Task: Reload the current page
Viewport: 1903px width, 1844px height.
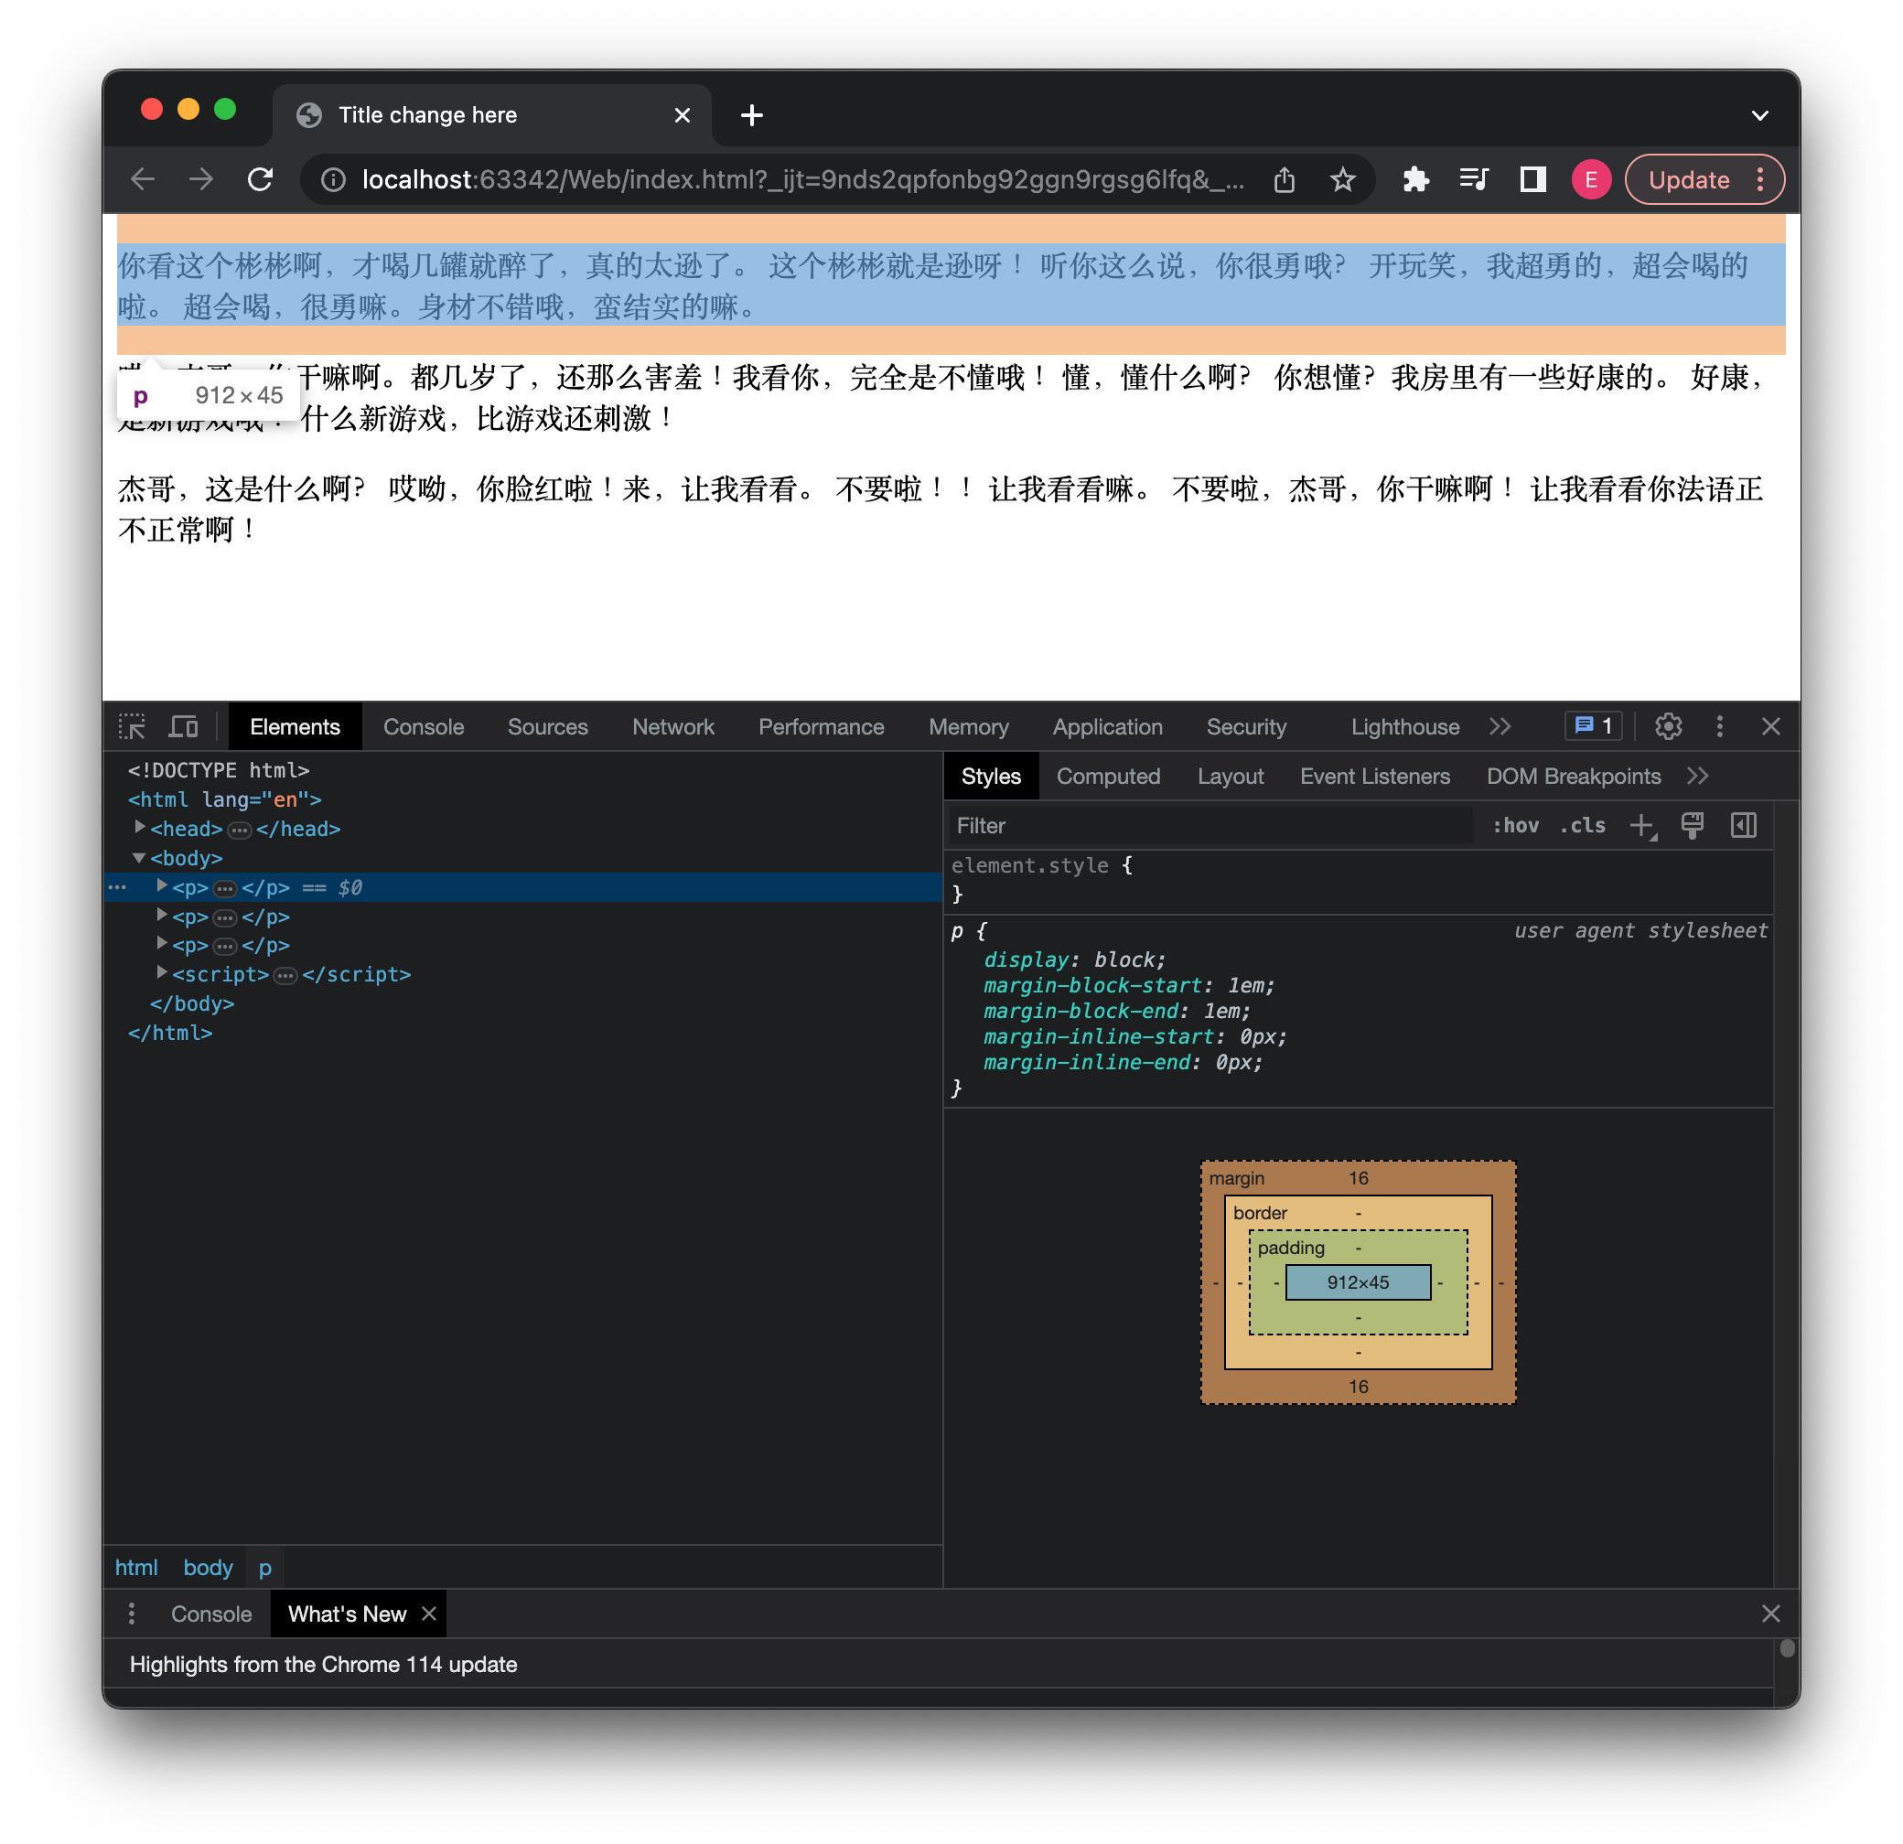Action: tap(260, 179)
